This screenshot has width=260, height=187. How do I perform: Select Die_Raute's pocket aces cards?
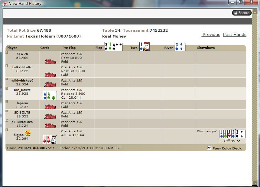(x=49, y=95)
